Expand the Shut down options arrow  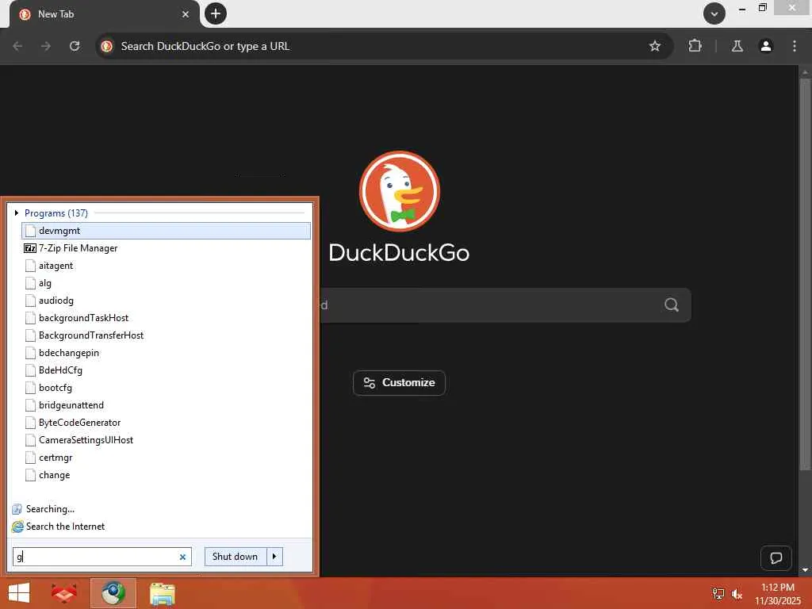(274, 557)
